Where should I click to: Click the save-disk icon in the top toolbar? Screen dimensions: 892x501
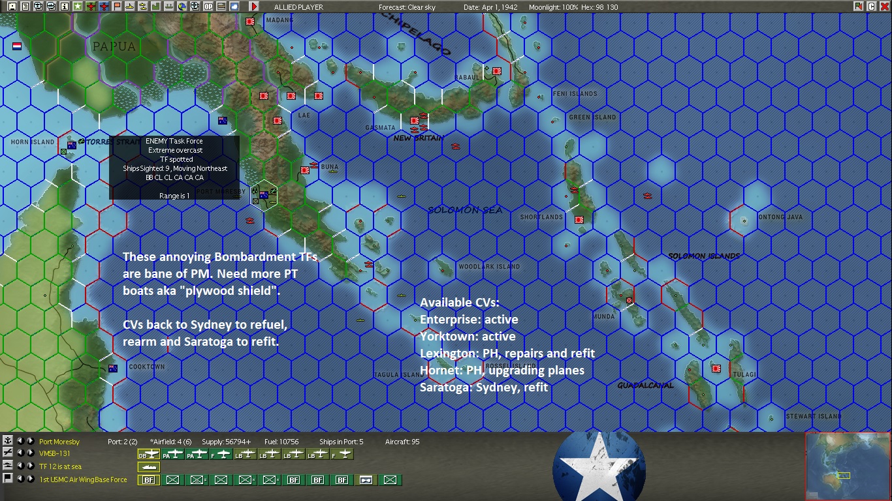point(12,7)
